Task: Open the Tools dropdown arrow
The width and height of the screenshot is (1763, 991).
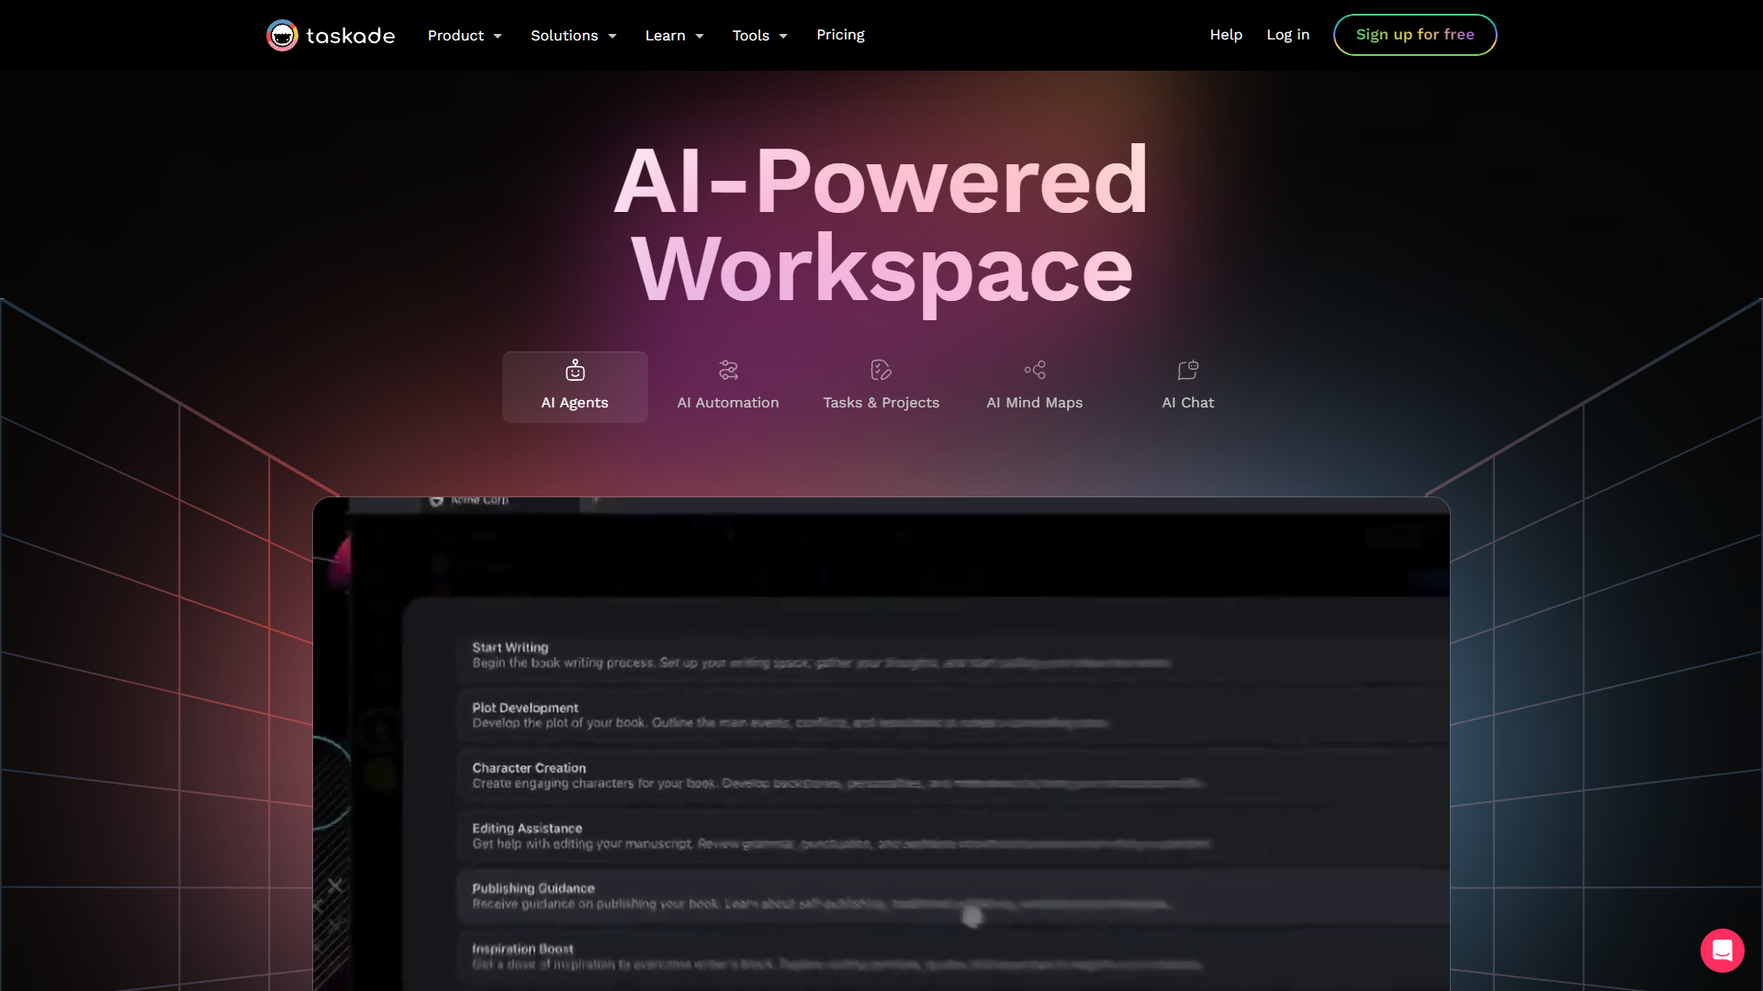Action: [783, 36]
